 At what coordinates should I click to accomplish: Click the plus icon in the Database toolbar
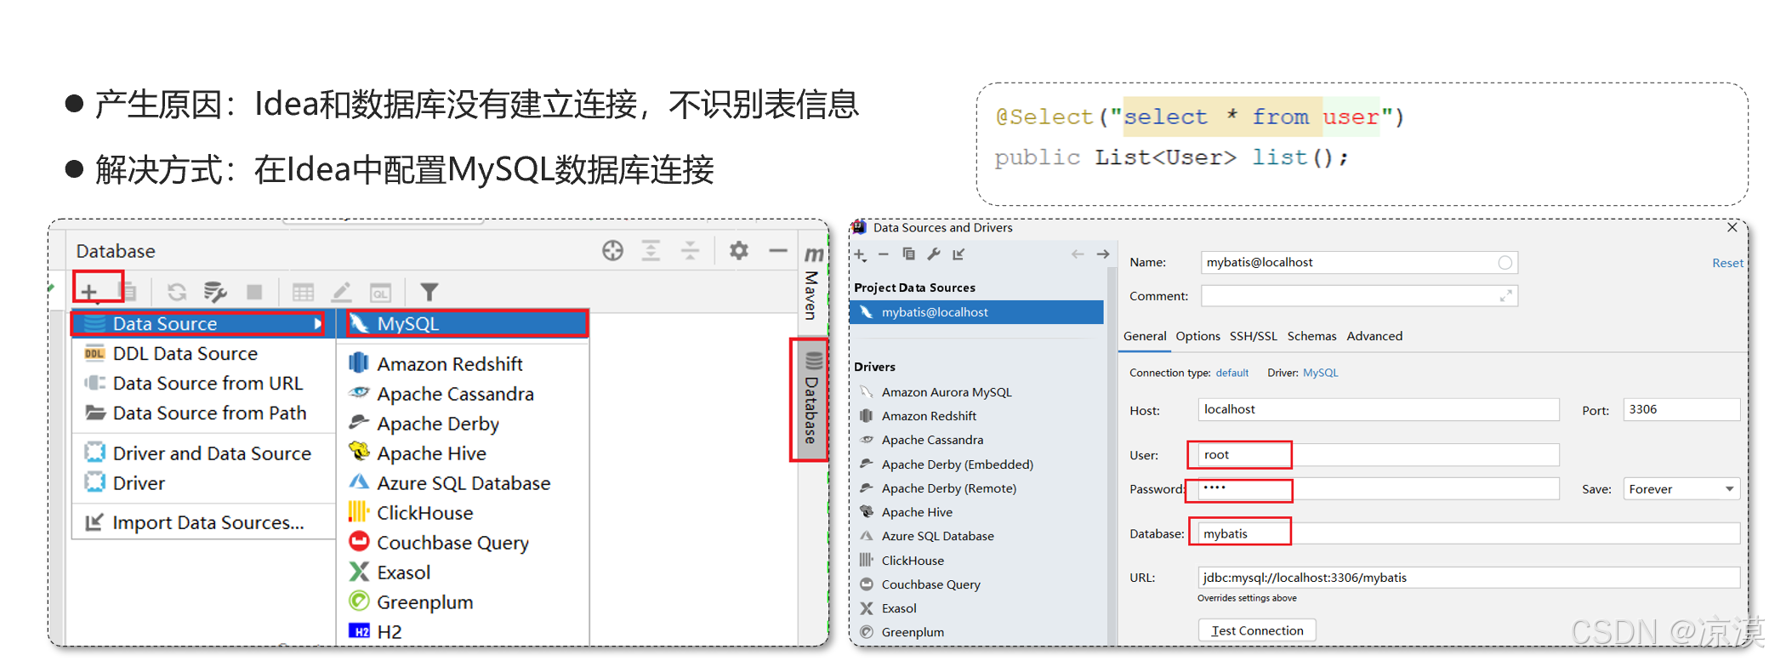89,292
